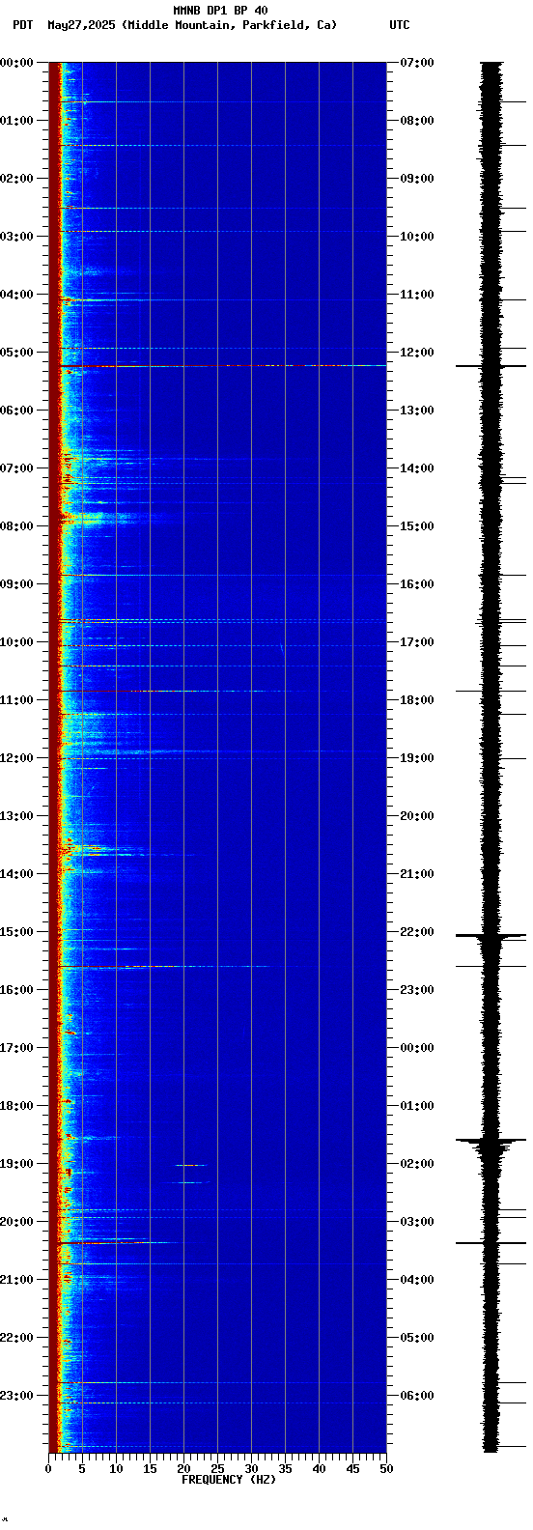This screenshot has height=1530, width=533.
Task: Click the plot title "MMNB DP1 BP 40"
Action: [x=220, y=11]
